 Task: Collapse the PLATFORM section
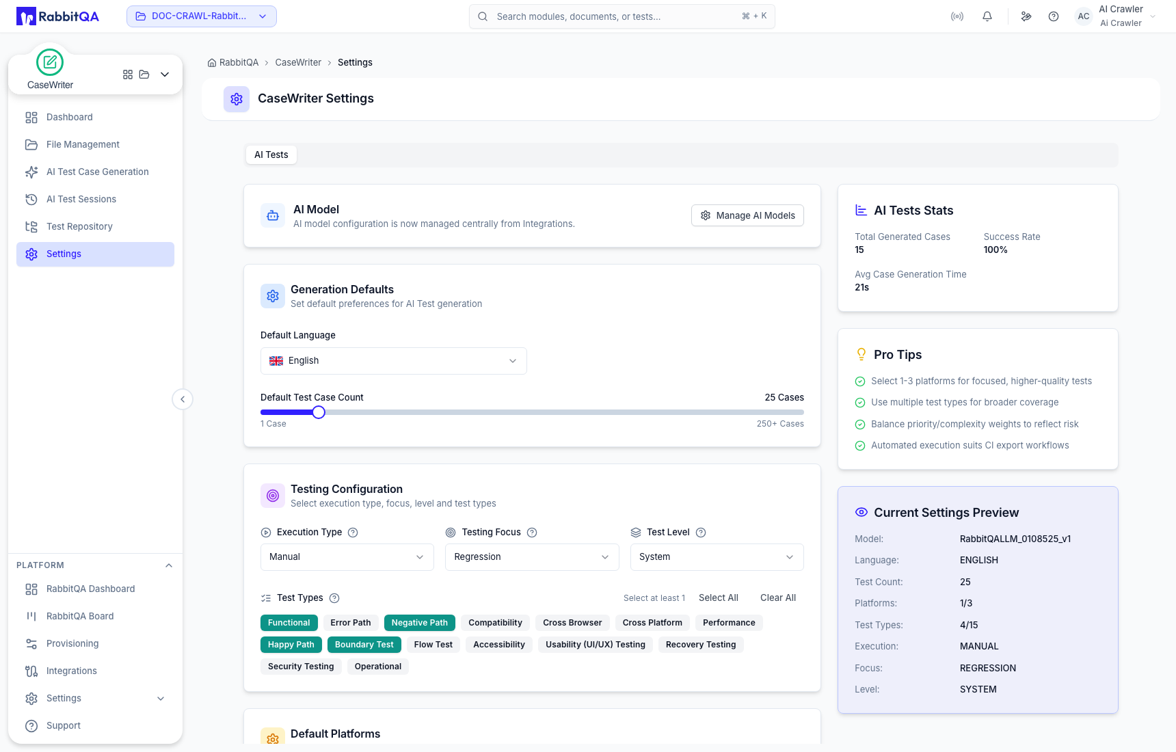tap(169, 565)
